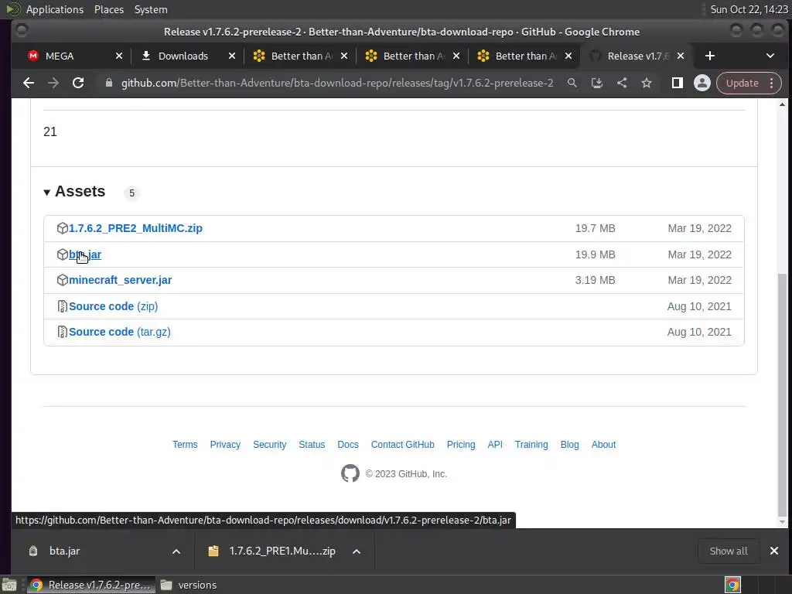Open a new tab with plus button
792x594 pixels.
pos(710,56)
